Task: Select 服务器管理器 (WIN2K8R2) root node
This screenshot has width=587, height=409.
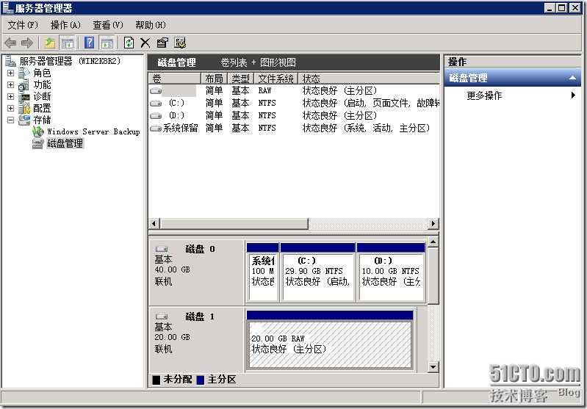Action: pyautogui.click(x=70, y=61)
